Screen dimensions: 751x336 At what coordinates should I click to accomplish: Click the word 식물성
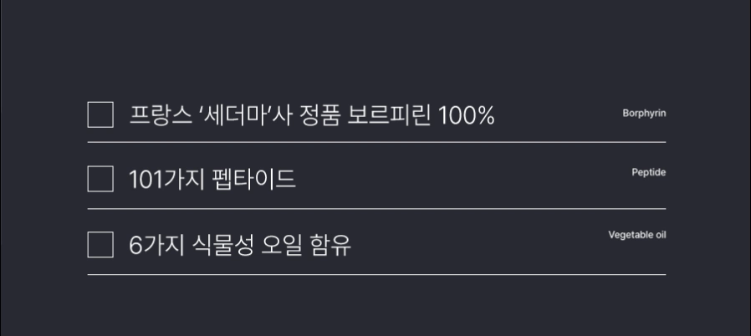point(224,246)
